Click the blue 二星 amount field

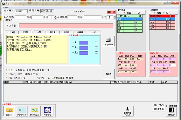84,43
